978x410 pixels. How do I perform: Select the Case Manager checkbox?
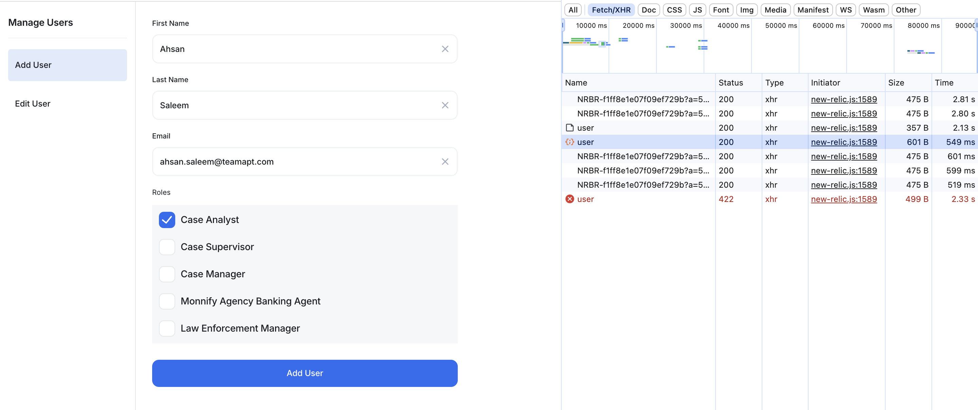[167, 274]
